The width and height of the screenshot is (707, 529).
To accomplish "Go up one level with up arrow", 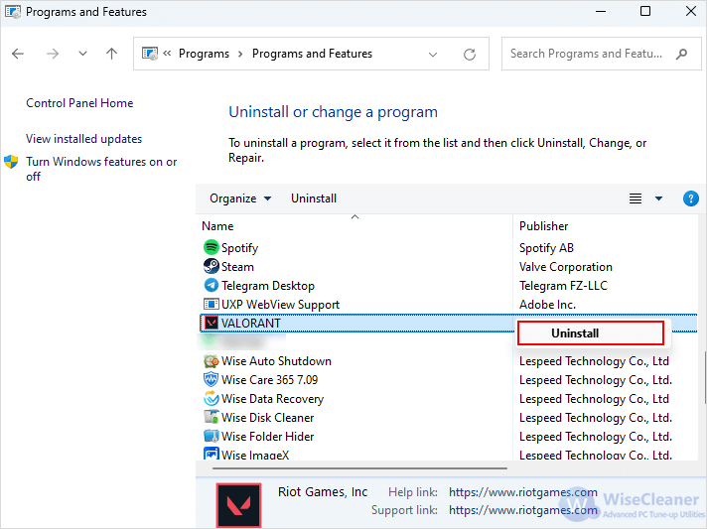I will click(x=111, y=54).
